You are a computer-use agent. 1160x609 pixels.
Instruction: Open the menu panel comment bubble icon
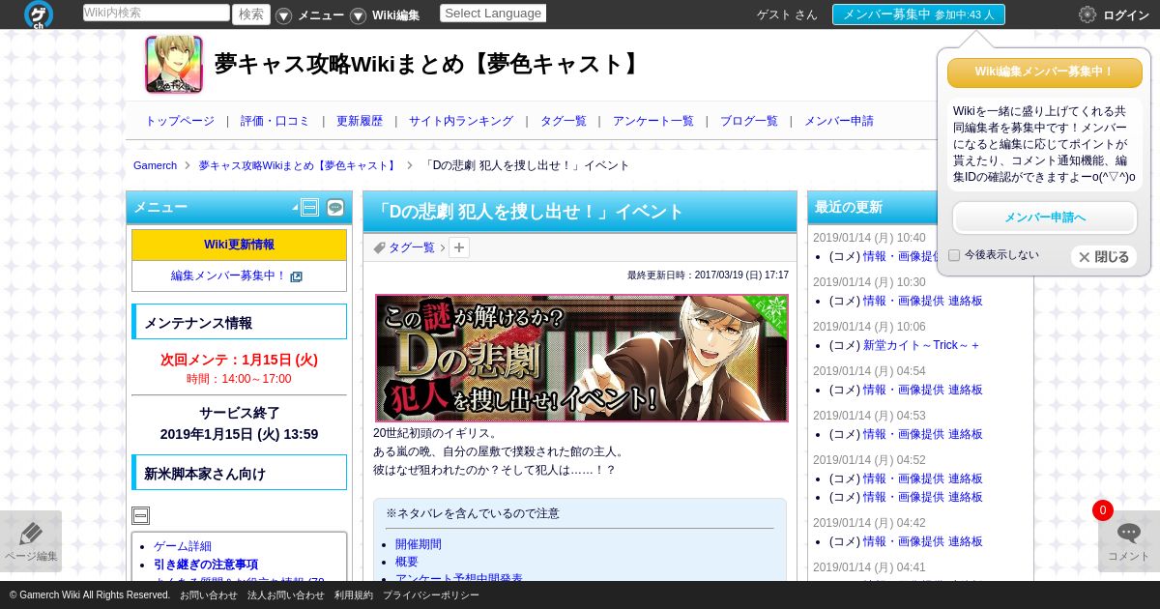pos(335,207)
